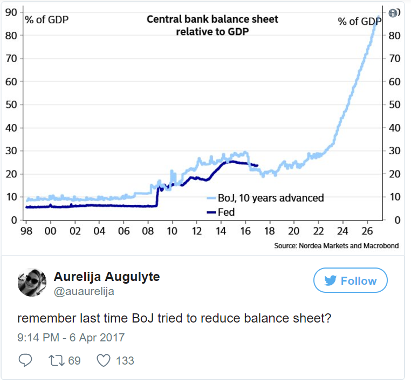Viewport: 411px width, 384px height.
Task: Click the retweet count of 69
Action: click(x=74, y=360)
